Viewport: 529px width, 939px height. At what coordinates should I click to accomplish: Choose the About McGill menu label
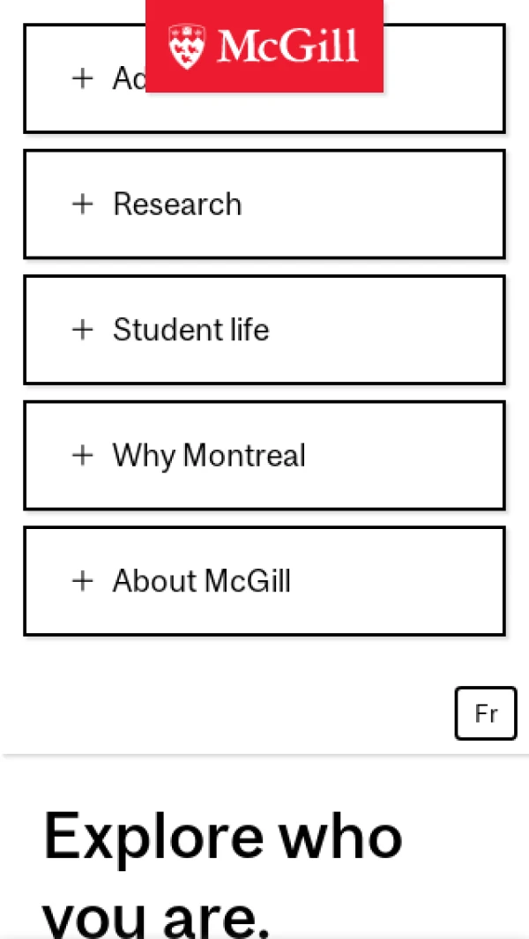click(x=202, y=581)
